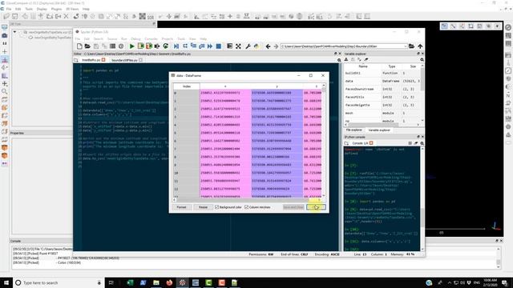Click the Firefox icon in taskbar
The width and height of the screenshot is (513, 288).
[169, 282]
